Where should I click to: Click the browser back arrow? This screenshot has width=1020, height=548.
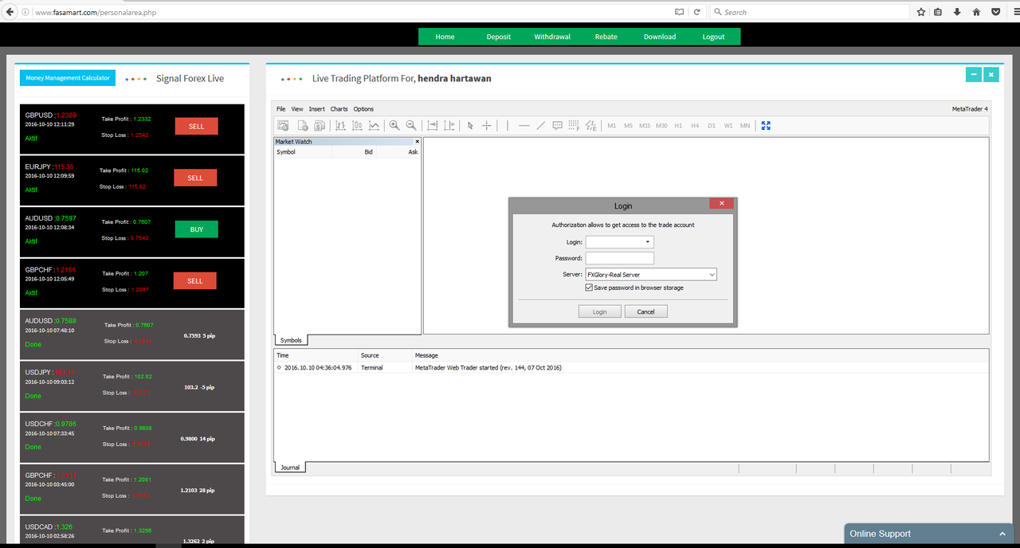click(10, 12)
